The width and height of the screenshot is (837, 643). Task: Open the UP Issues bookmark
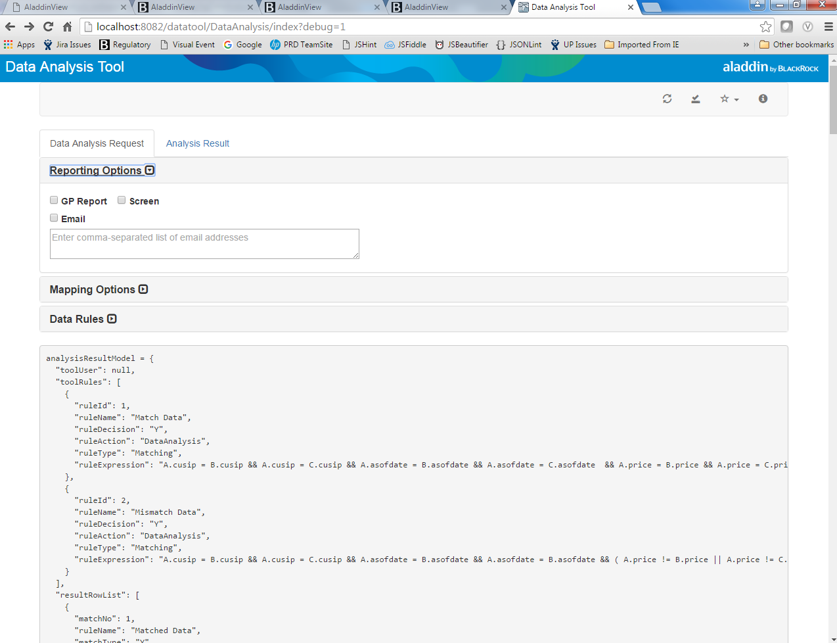click(x=574, y=45)
